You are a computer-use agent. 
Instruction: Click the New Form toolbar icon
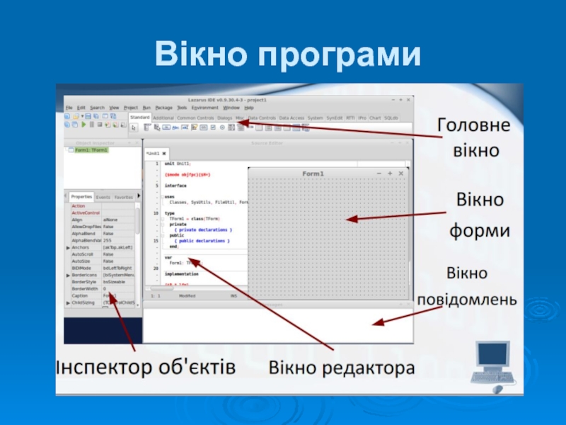click(x=105, y=116)
